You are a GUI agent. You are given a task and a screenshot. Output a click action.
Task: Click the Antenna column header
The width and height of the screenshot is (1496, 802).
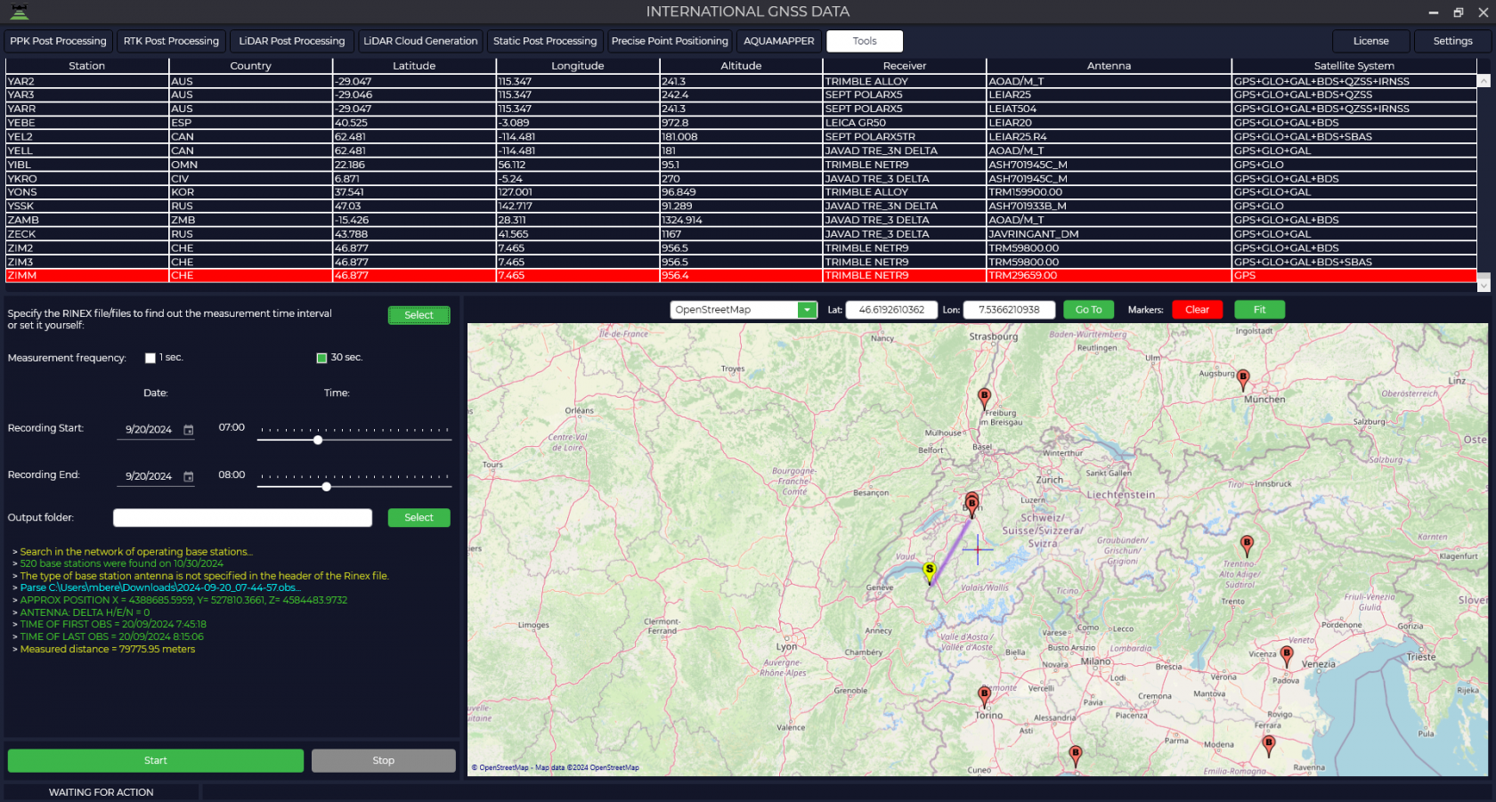coord(1109,66)
